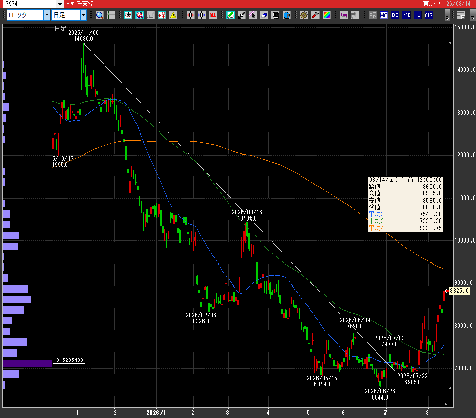Click the 高値 8905.0 row
This screenshot has width=476, height=418.
coord(405,193)
